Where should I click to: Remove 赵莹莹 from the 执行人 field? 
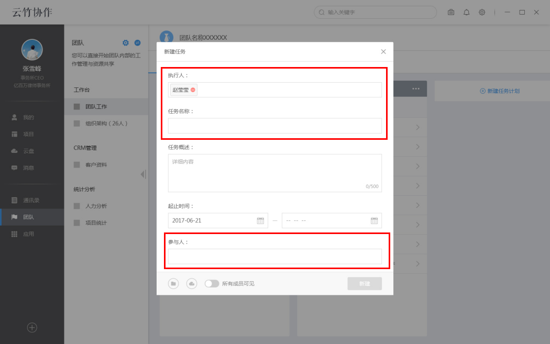coord(193,89)
